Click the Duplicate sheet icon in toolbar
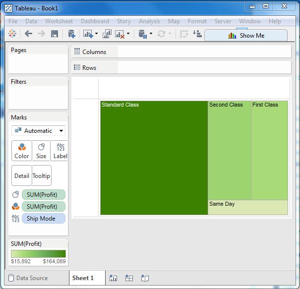The image size is (300, 289). point(107,34)
